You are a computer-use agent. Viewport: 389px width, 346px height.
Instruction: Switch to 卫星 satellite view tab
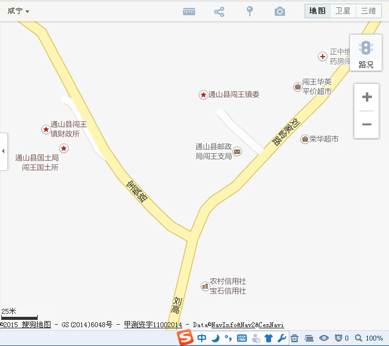click(343, 11)
